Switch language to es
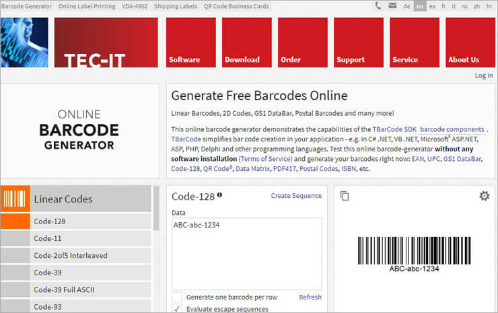The width and height of the screenshot is (498, 313). point(432,6)
